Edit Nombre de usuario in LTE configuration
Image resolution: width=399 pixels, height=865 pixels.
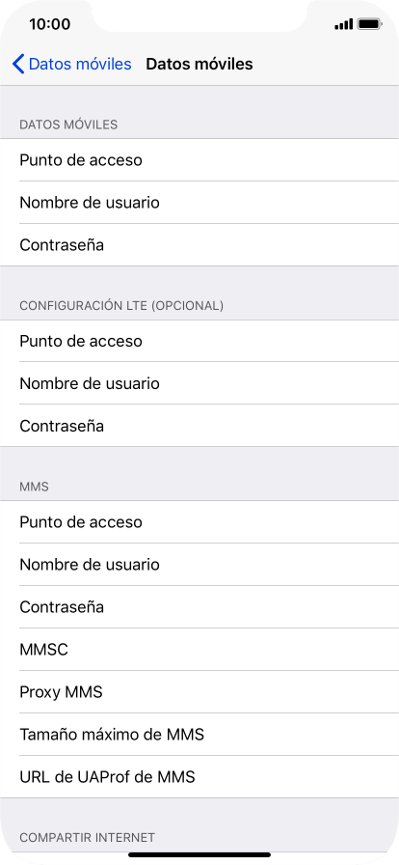click(x=199, y=383)
